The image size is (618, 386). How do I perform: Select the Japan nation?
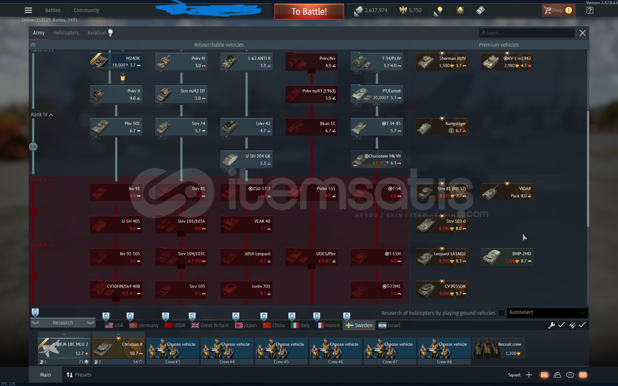(246, 325)
